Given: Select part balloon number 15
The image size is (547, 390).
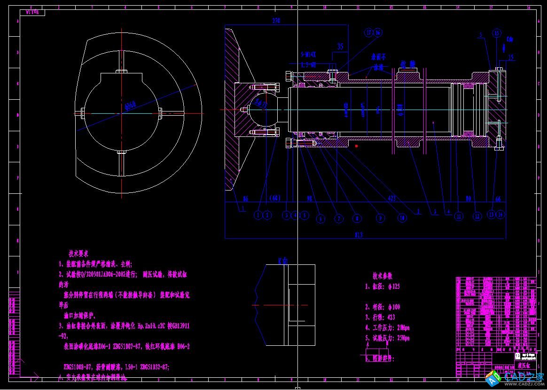Looking at the screenshot, I should 497,33.
